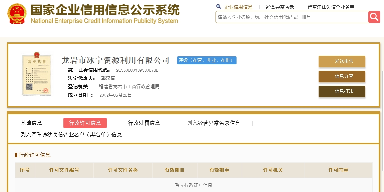
Task: Click the small search icon beside 企业信用信息
Action: pos(219,7)
